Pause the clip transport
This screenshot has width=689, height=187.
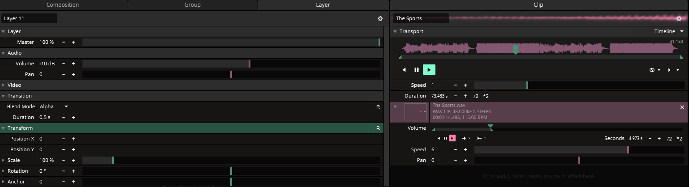(x=417, y=70)
